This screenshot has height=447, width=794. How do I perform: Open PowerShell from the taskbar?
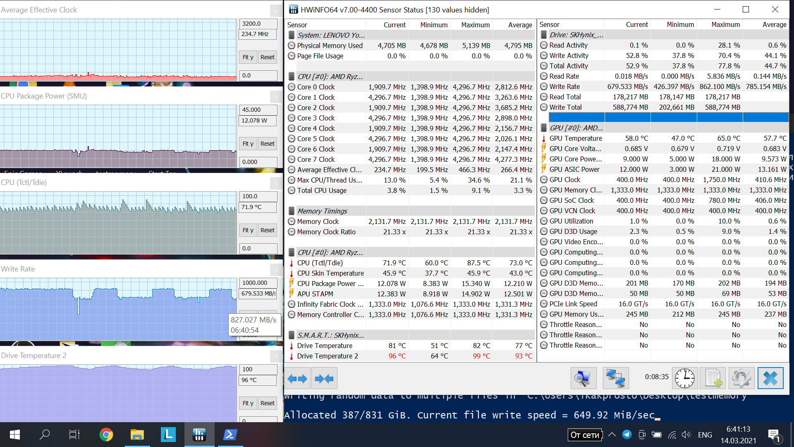(230, 435)
